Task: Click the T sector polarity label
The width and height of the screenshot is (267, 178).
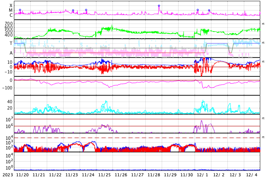Action: pyautogui.click(x=11, y=43)
